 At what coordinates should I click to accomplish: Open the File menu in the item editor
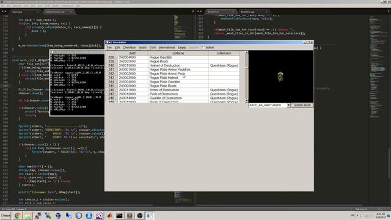[109, 48]
